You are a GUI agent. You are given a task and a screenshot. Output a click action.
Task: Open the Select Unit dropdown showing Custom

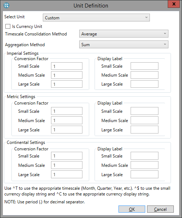pos(96,18)
